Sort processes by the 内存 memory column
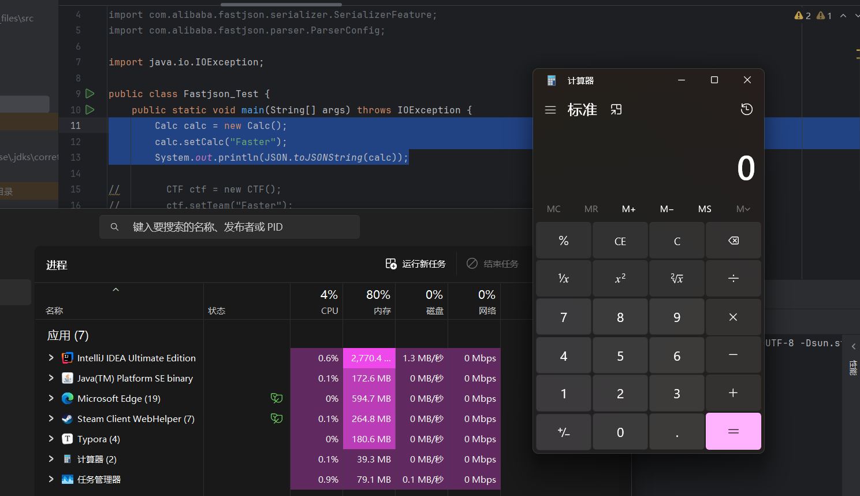 [x=369, y=301]
